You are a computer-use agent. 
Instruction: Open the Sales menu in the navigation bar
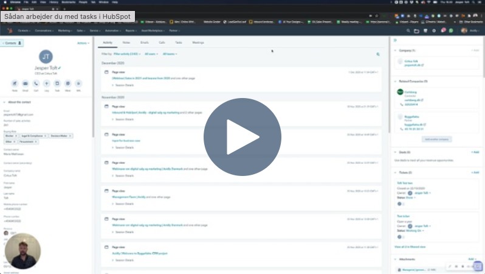pos(80,30)
